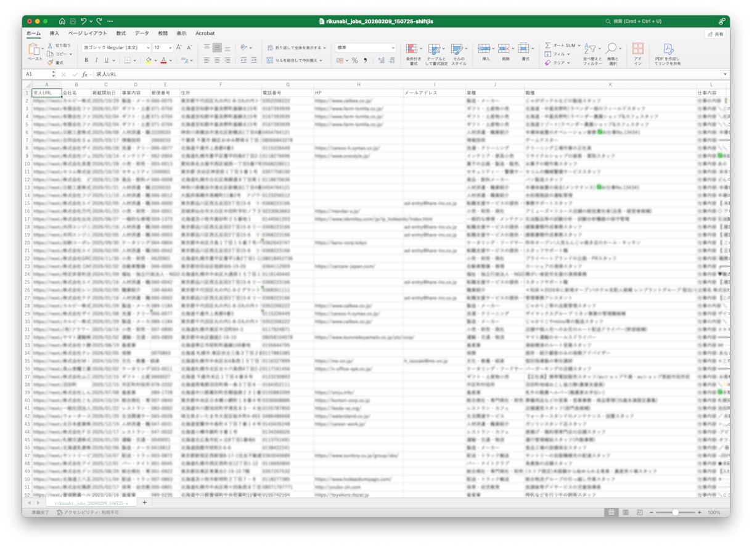Viewport: 752px width, 546px height.
Task: Align text left
Action: point(206,60)
